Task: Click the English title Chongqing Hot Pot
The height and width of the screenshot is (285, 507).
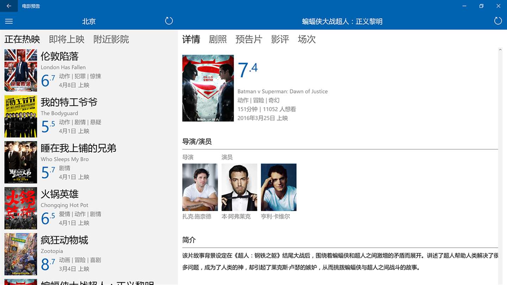Action: (64, 205)
